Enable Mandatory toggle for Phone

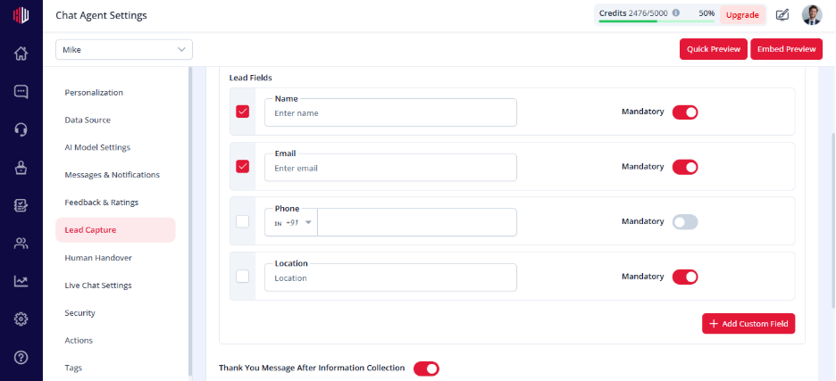pos(685,222)
